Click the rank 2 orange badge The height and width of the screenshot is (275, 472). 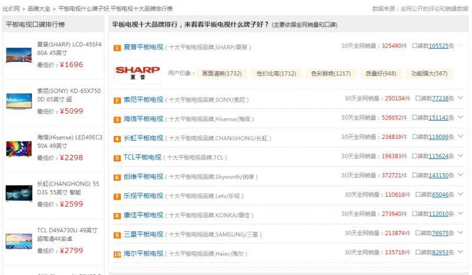pos(117,101)
